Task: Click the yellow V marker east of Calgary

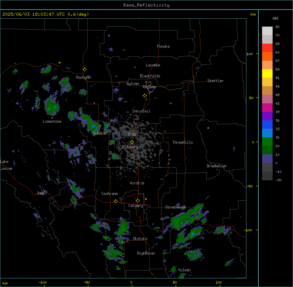Action: [x=146, y=199]
